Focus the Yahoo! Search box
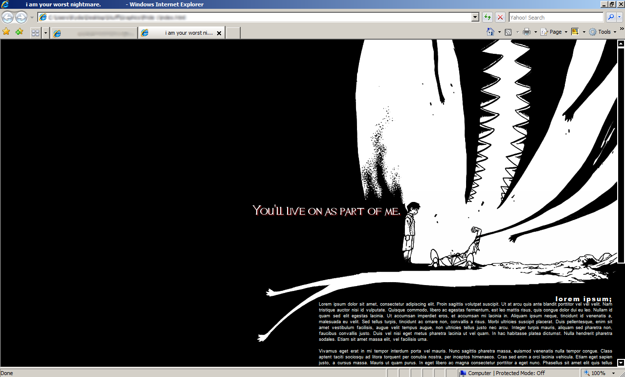Viewport: 625px width, 377px height. click(x=556, y=17)
